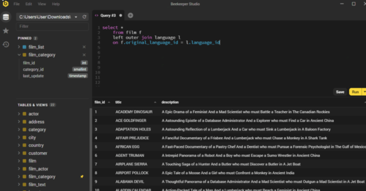Refresh the database connection

coord(84,17)
